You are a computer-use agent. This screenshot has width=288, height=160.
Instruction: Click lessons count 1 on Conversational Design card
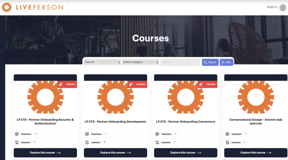click(245, 142)
